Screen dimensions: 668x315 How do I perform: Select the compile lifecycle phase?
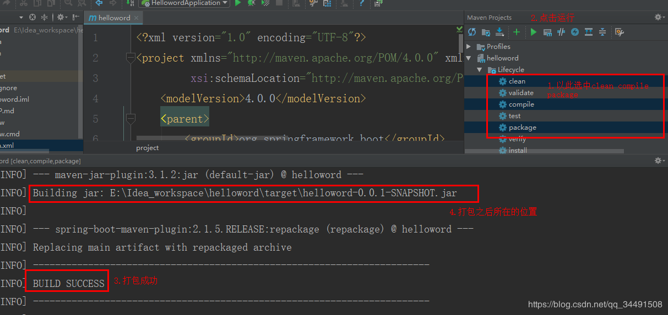point(517,104)
